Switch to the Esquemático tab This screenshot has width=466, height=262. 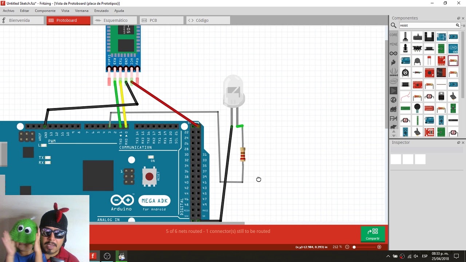click(x=115, y=20)
